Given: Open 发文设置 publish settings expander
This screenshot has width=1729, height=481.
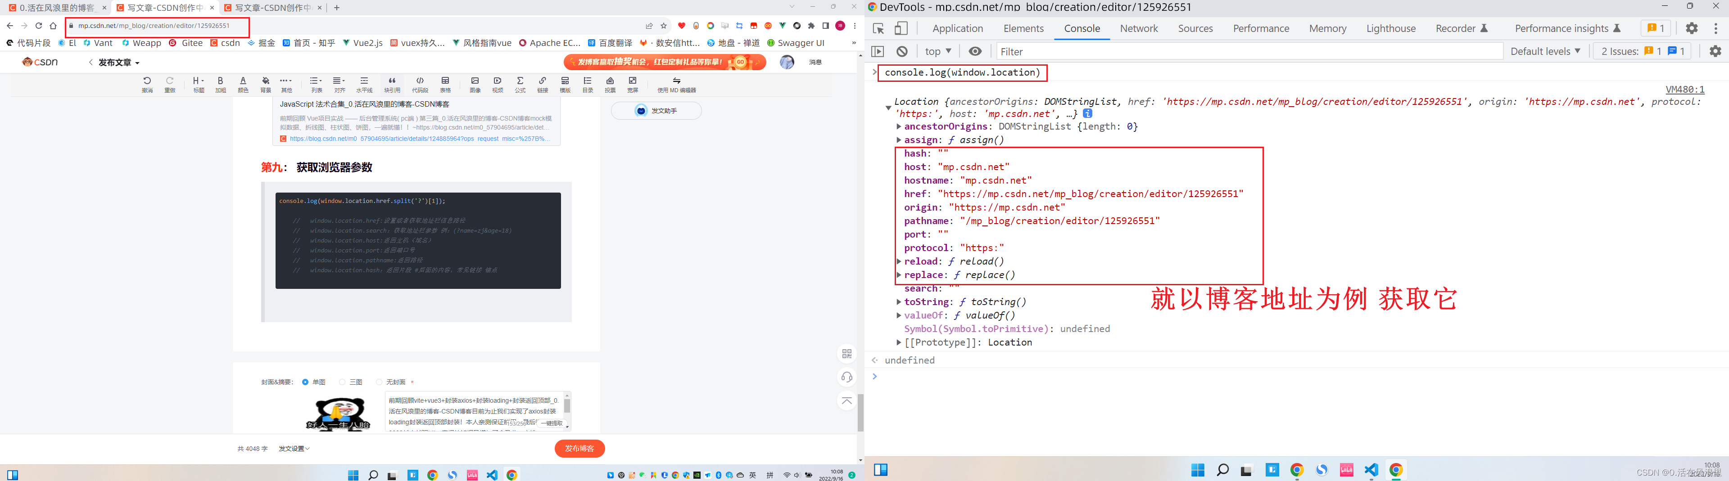Looking at the screenshot, I should tap(294, 449).
